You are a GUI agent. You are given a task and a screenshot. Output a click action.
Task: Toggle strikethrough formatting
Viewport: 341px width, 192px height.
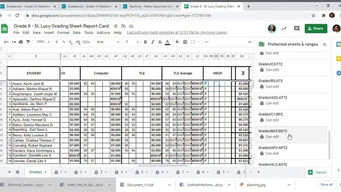160,42
